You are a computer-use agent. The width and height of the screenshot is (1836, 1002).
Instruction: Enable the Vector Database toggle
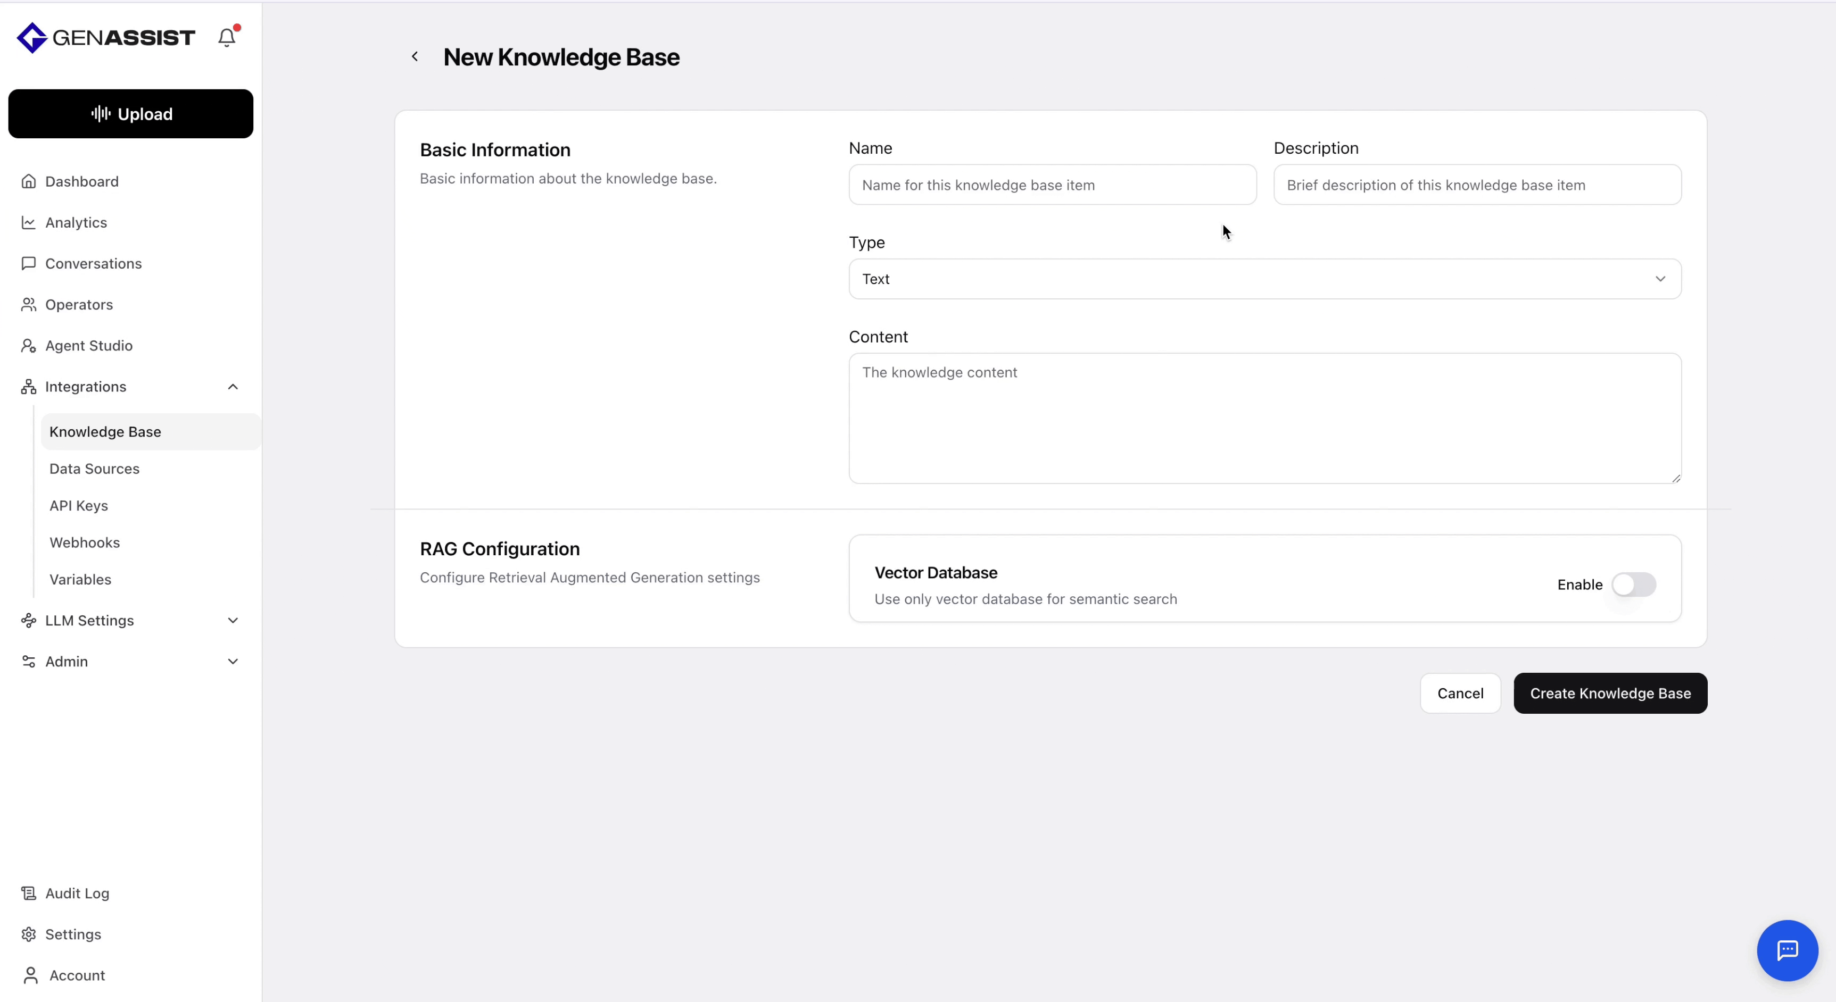[x=1633, y=584]
